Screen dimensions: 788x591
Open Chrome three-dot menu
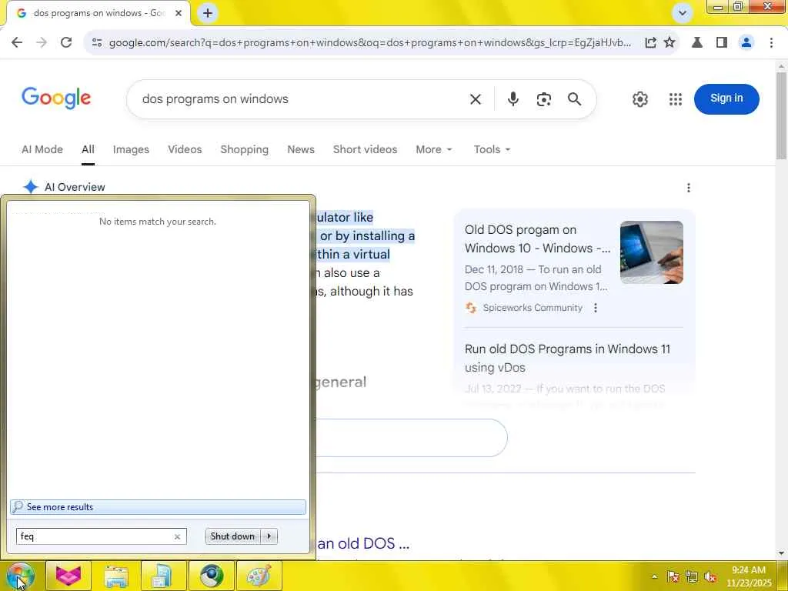(x=771, y=43)
